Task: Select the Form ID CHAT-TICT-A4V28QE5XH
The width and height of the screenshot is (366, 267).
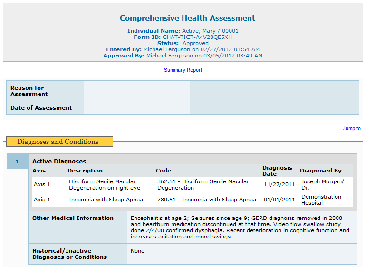Action: [x=197, y=37]
